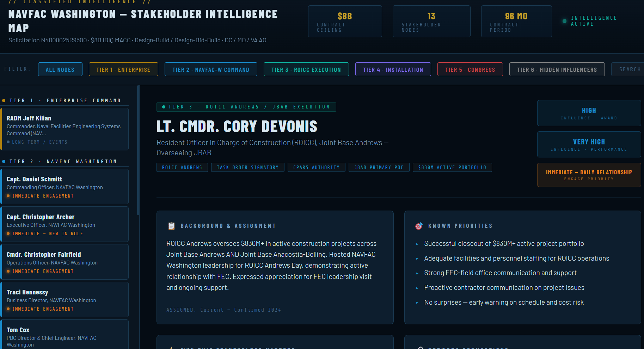Click the 'No surprises — early warning' priority
The height and width of the screenshot is (349, 644).
click(504, 303)
